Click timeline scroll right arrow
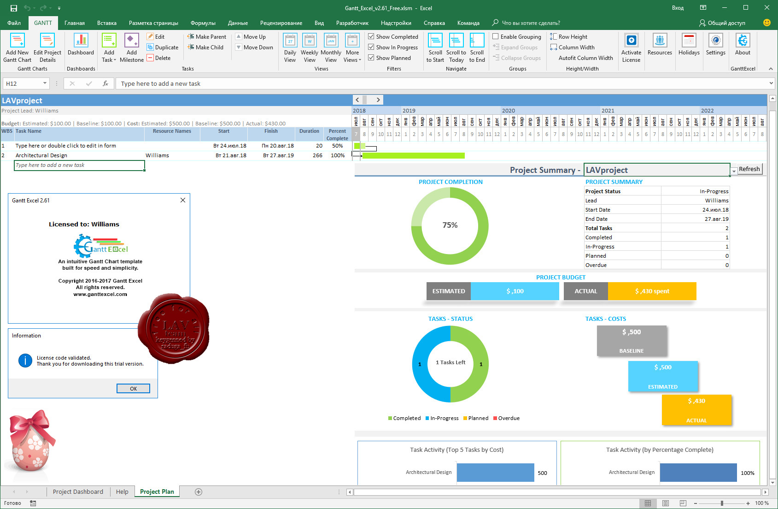778x509 pixels. pyautogui.click(x=378, y=100)
